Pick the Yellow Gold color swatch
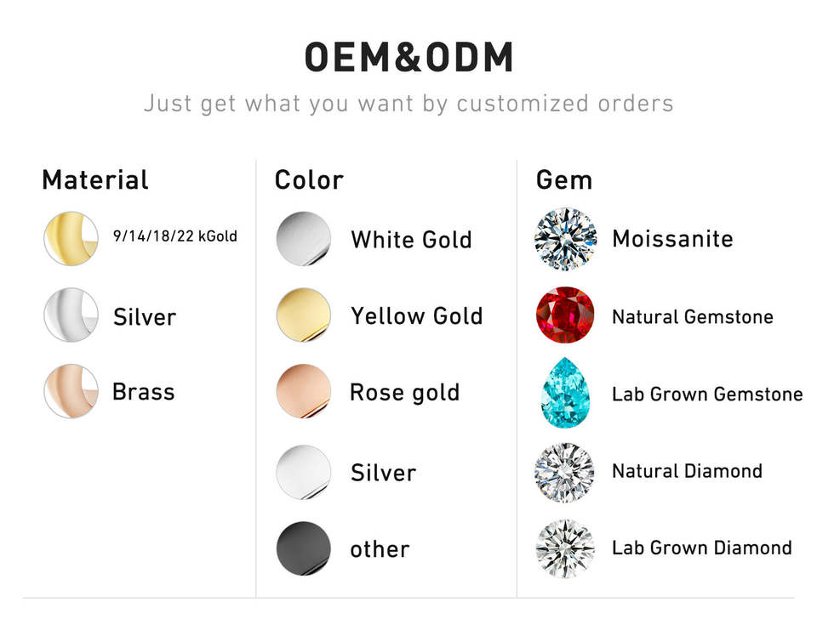Screen dimensions: 817x636 point(304,315)
